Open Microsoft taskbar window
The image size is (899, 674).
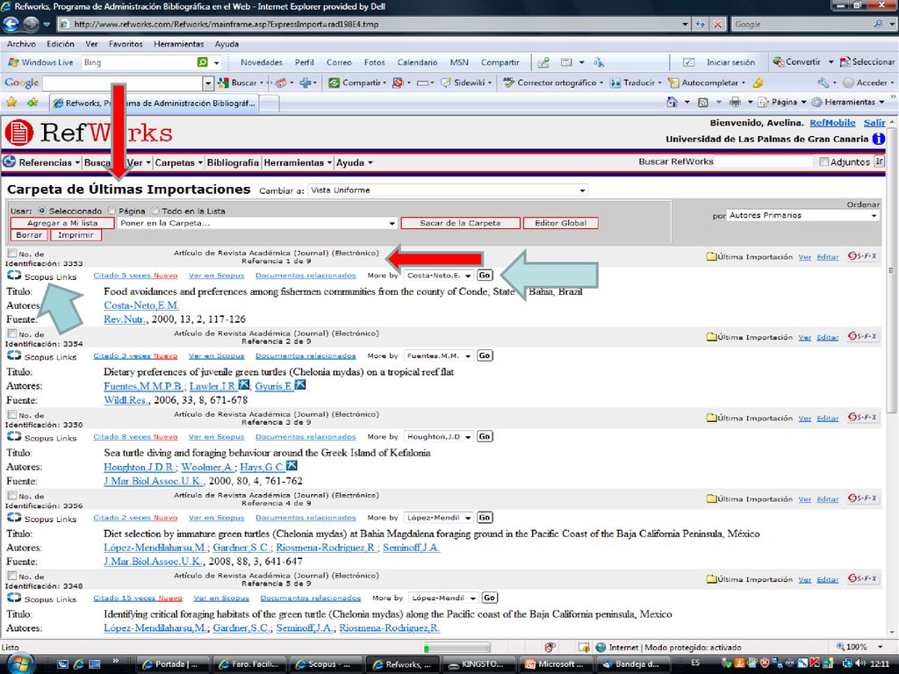(555, 664)
